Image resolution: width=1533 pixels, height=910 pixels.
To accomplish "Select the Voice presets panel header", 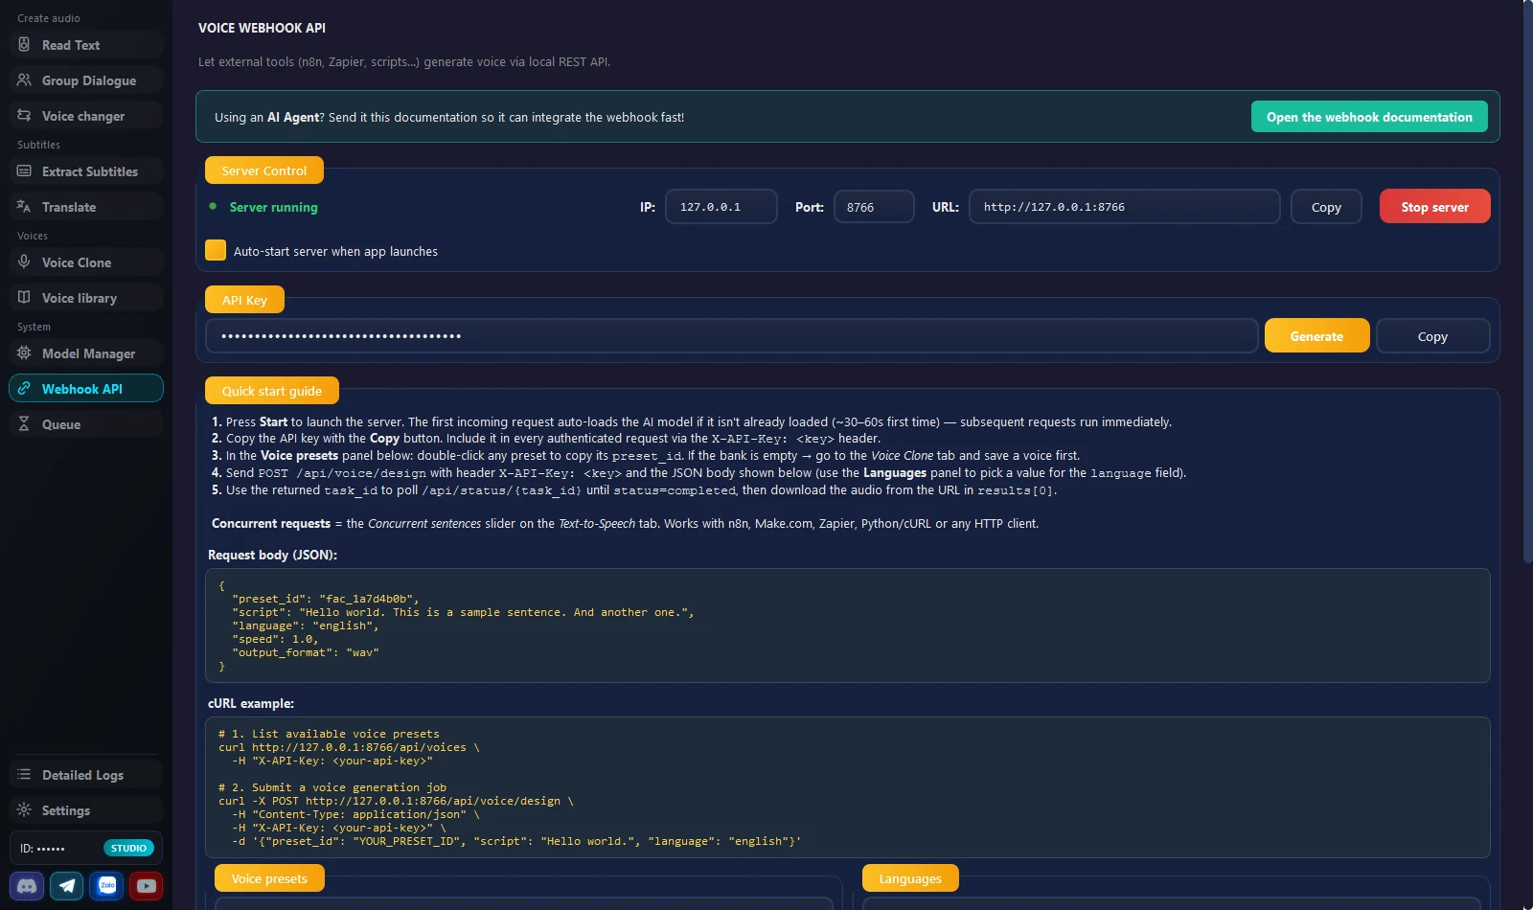I will (269, 878).
